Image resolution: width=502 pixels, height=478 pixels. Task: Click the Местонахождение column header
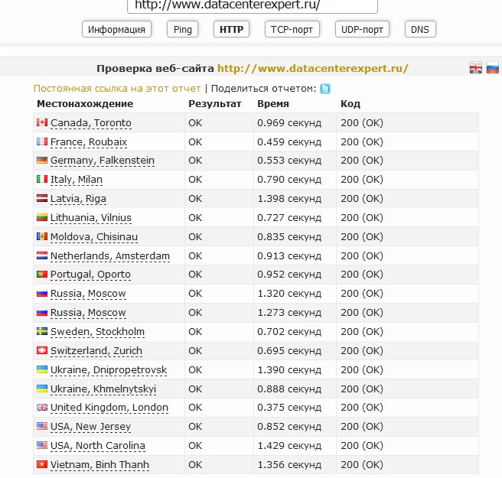click(x=85, y=104)
